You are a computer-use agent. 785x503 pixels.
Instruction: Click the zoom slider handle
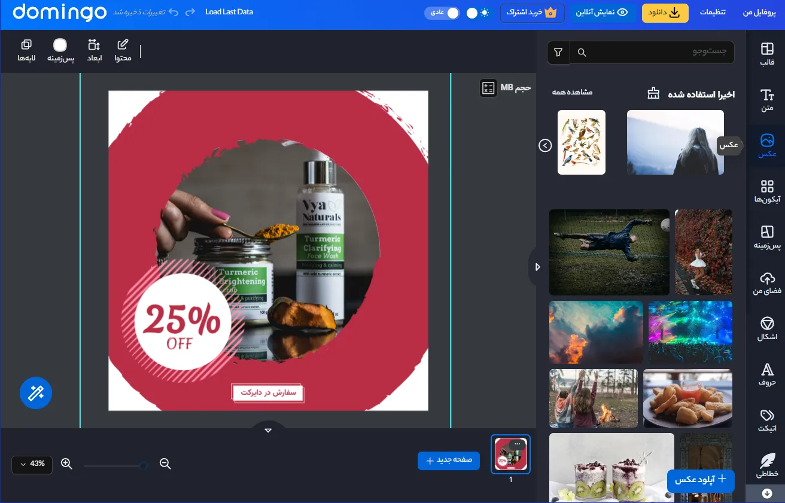(143, 465)
